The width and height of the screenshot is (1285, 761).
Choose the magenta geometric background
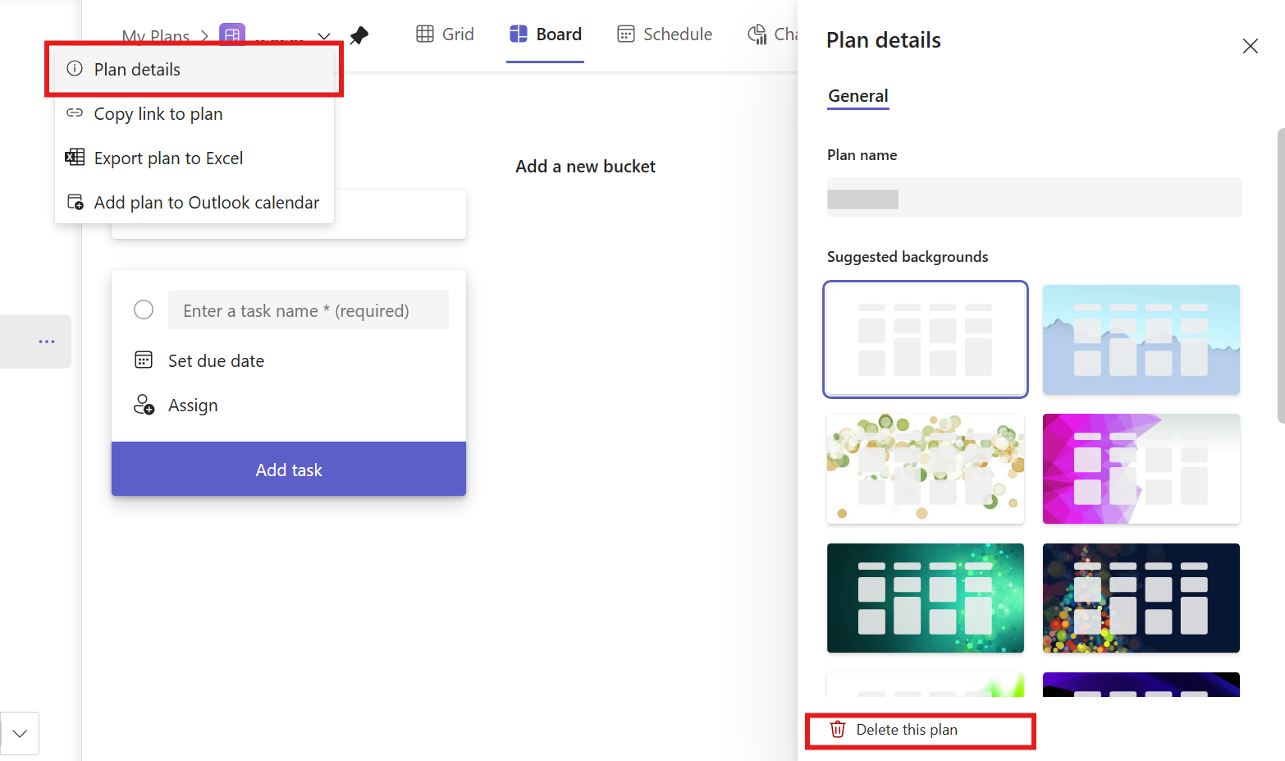pos(1141,469)
